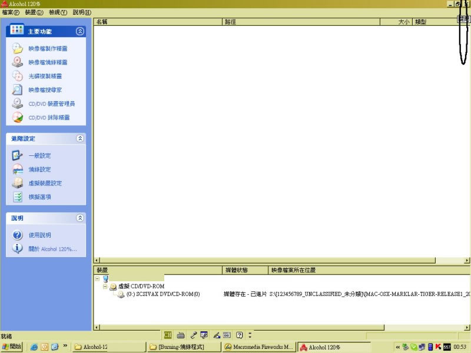Click the language bar help question icon
This screenshot has height=353, width=471.
tap(239, 335)
